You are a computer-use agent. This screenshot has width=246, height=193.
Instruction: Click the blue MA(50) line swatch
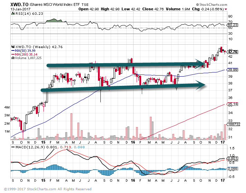[x=13, y=50]
